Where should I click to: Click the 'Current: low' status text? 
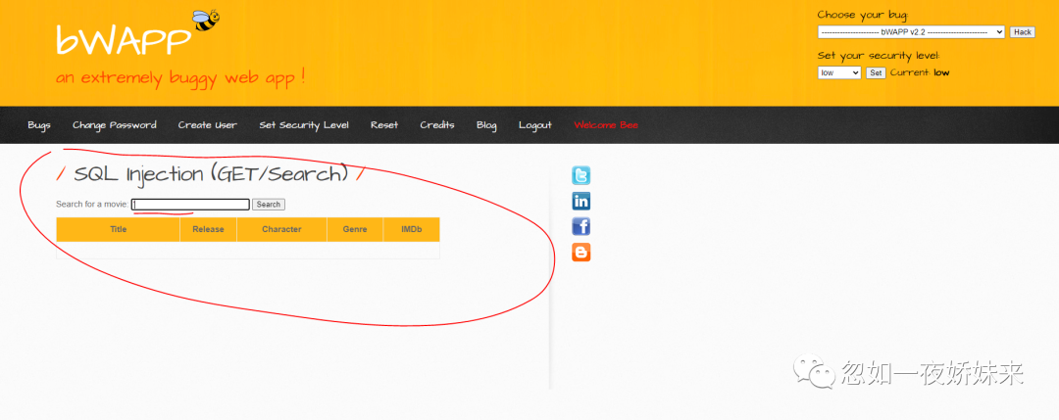[919, 72]
